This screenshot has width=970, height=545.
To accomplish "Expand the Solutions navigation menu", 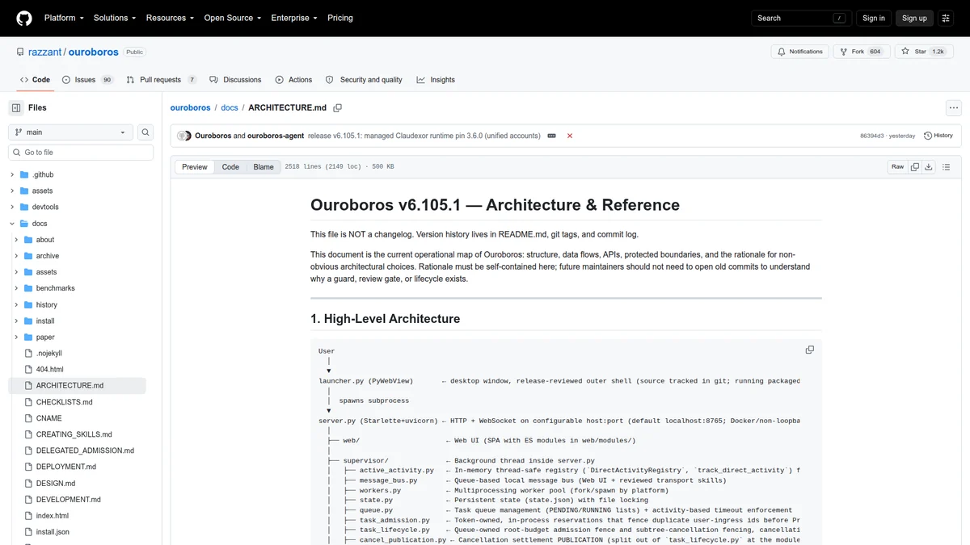I will (115, 18).
